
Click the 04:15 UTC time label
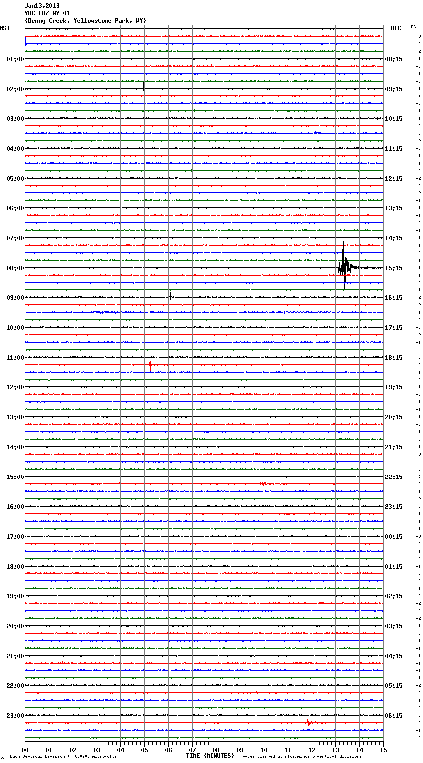click(x=394, y=656)
